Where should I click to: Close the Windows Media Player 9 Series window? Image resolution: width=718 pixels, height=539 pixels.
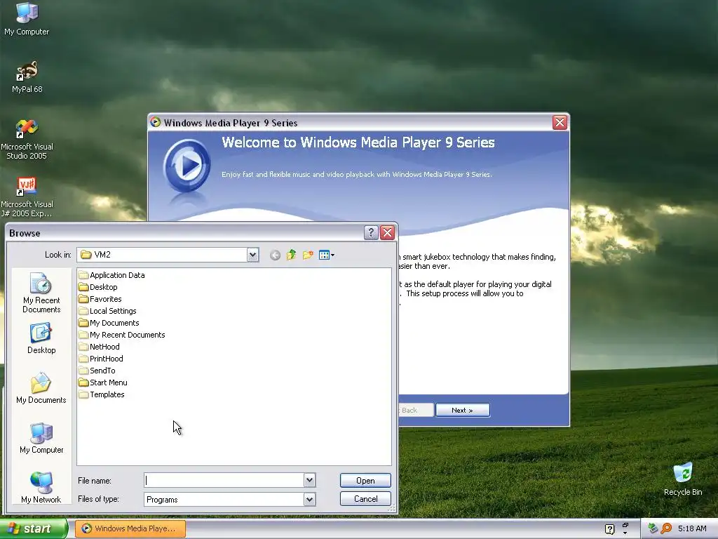pyautogui.click(x=560, y=122)
